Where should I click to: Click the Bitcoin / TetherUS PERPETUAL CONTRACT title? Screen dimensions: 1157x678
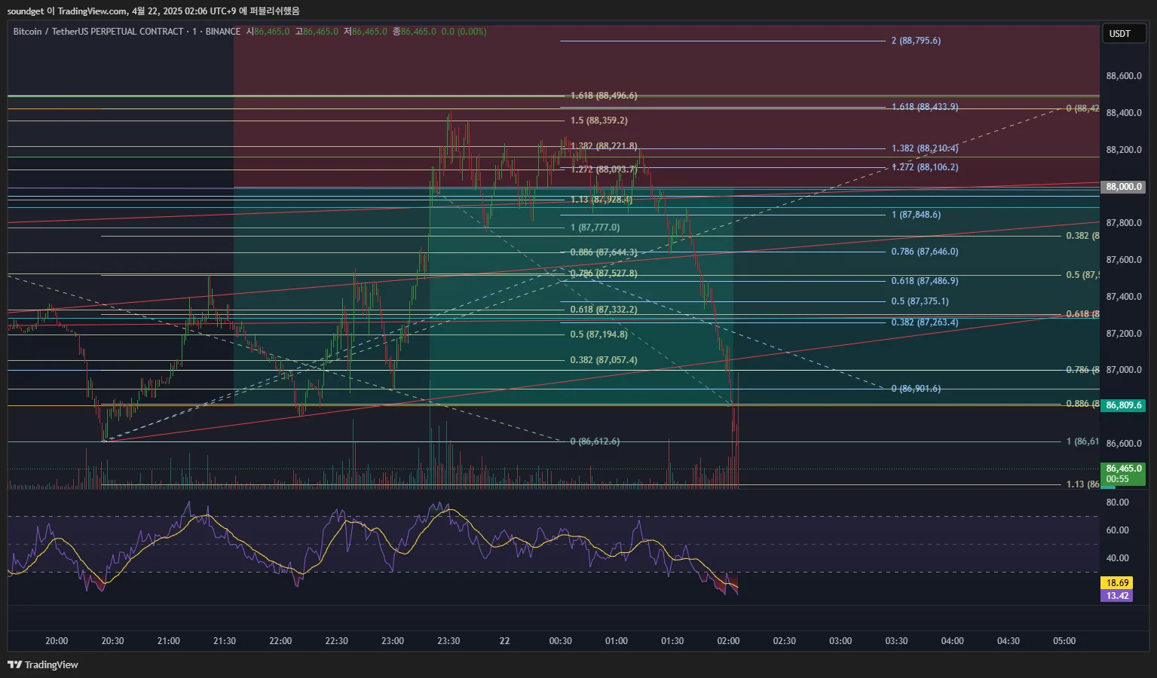(x=98, y=32)
